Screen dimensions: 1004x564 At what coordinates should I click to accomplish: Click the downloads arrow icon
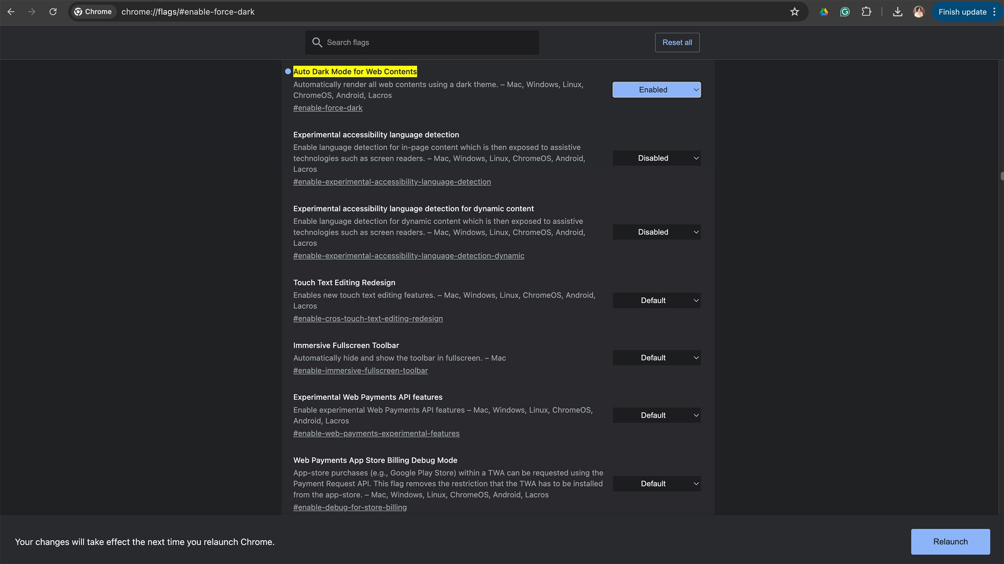[898, 12]
